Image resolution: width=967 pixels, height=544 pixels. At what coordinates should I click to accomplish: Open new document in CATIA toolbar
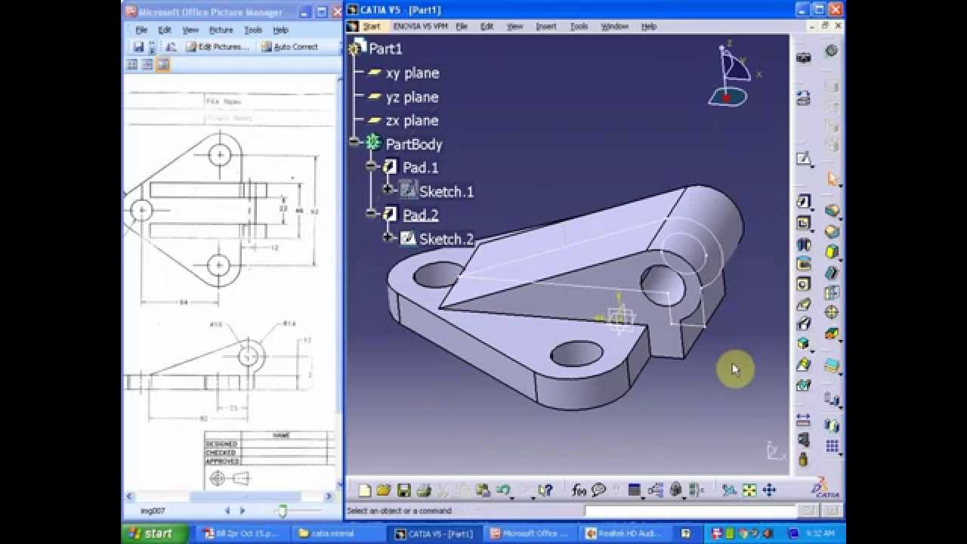365,490
